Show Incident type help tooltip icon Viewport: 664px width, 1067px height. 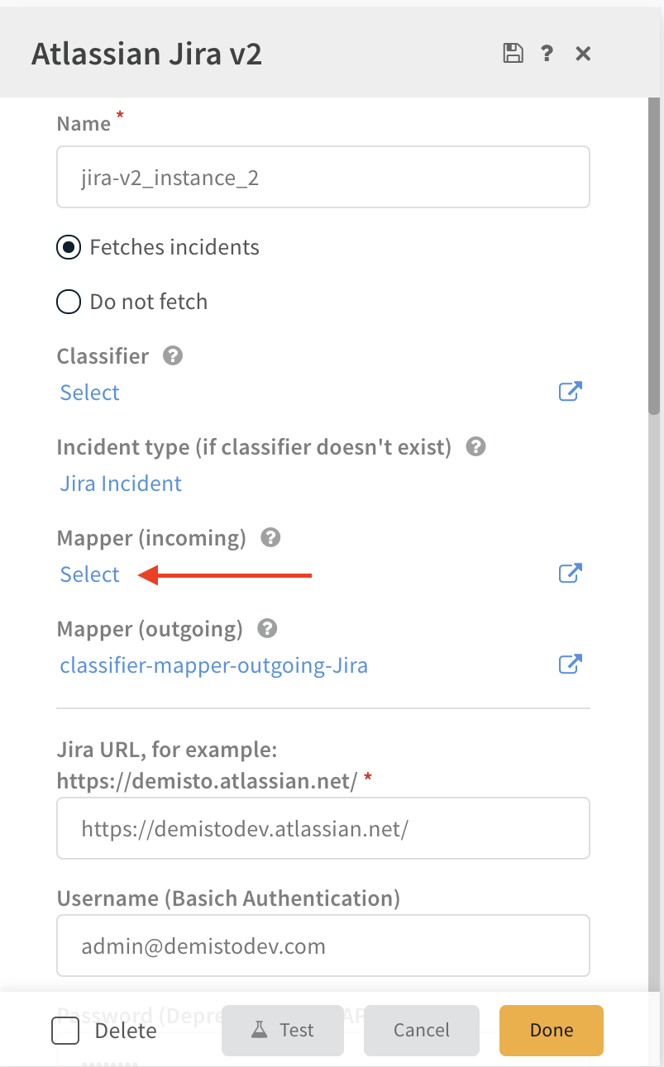click(475, 447)
